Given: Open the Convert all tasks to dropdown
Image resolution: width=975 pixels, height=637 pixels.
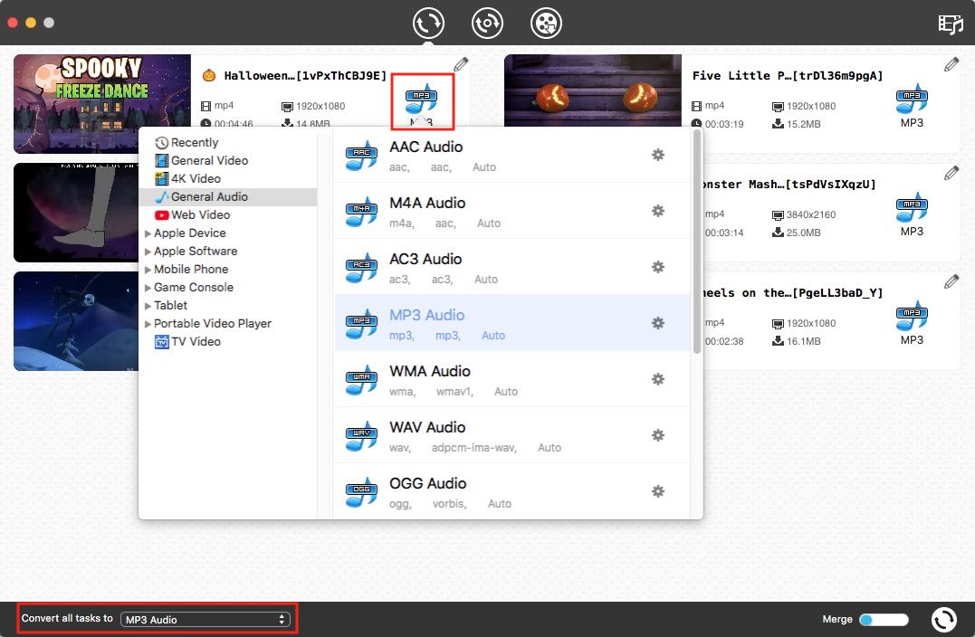Looking at the screenshot, I should pos(206,620).
